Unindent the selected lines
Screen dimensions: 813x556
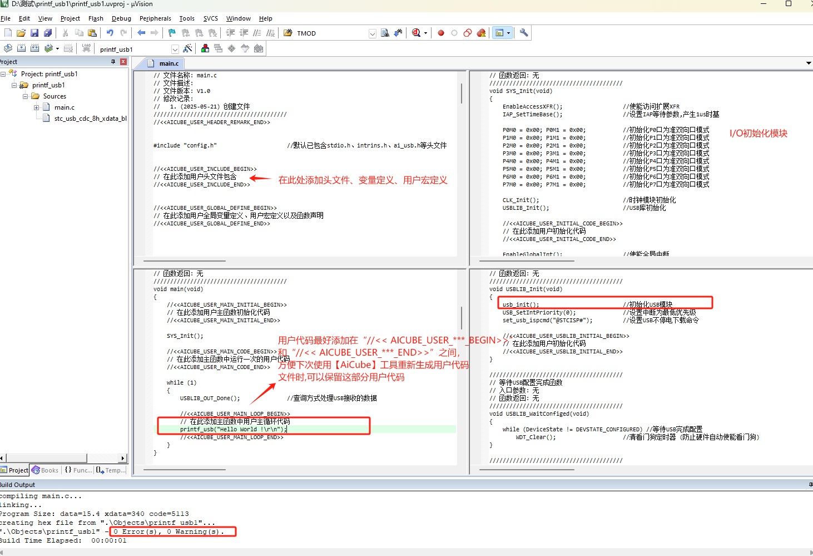tap(244, 33)
